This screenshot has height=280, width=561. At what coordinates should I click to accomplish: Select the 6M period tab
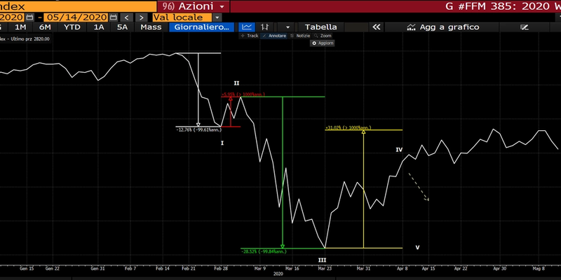45,27
